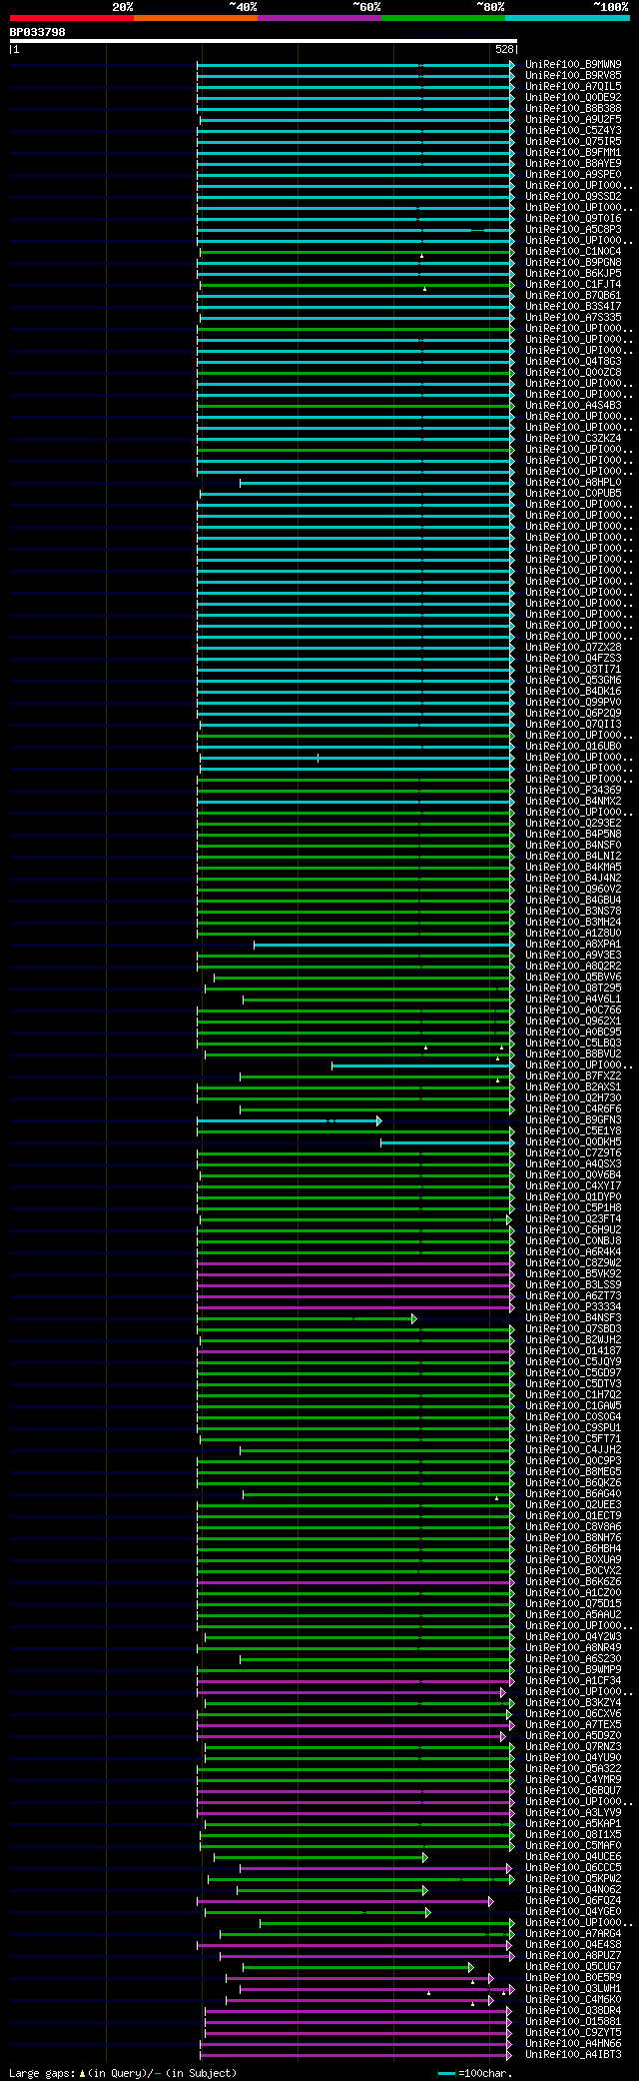Open hit UniRef100_P34369
This screenshot has width=639, height=2081.
click(x=573, y=790)
